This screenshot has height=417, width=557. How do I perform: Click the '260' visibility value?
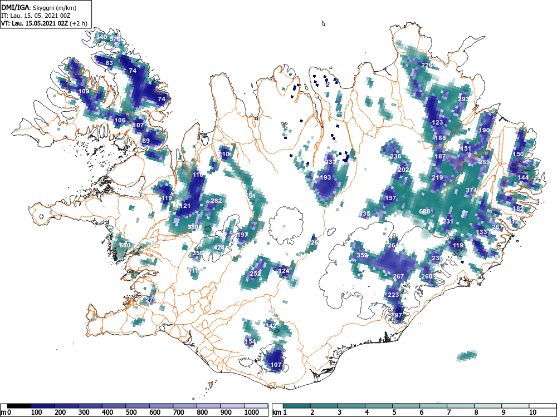[427, 276]
